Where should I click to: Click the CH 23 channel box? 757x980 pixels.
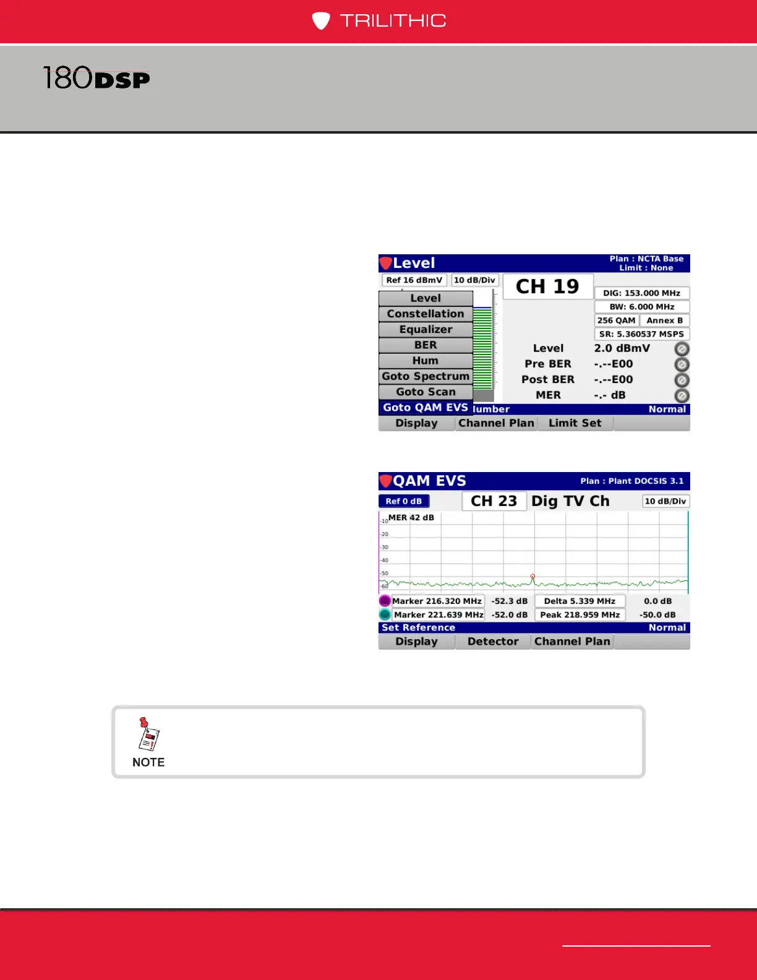coord(494,501)
